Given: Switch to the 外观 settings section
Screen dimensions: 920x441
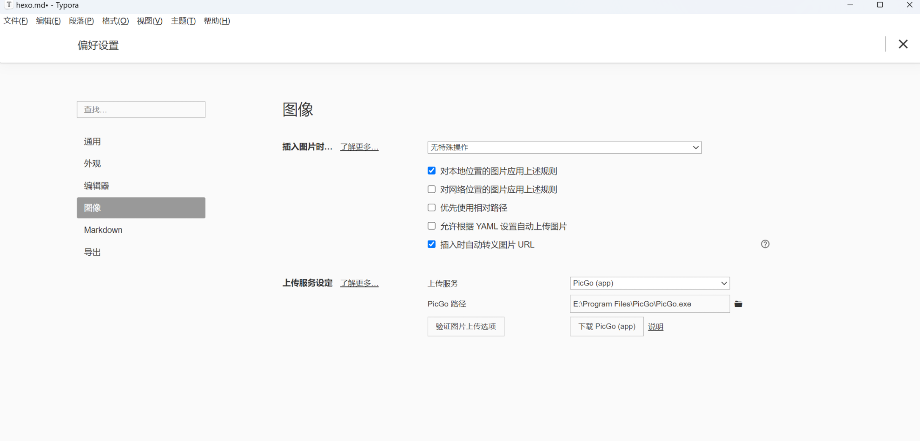Looking at the screenshot, I should click(x=141, y=163).
